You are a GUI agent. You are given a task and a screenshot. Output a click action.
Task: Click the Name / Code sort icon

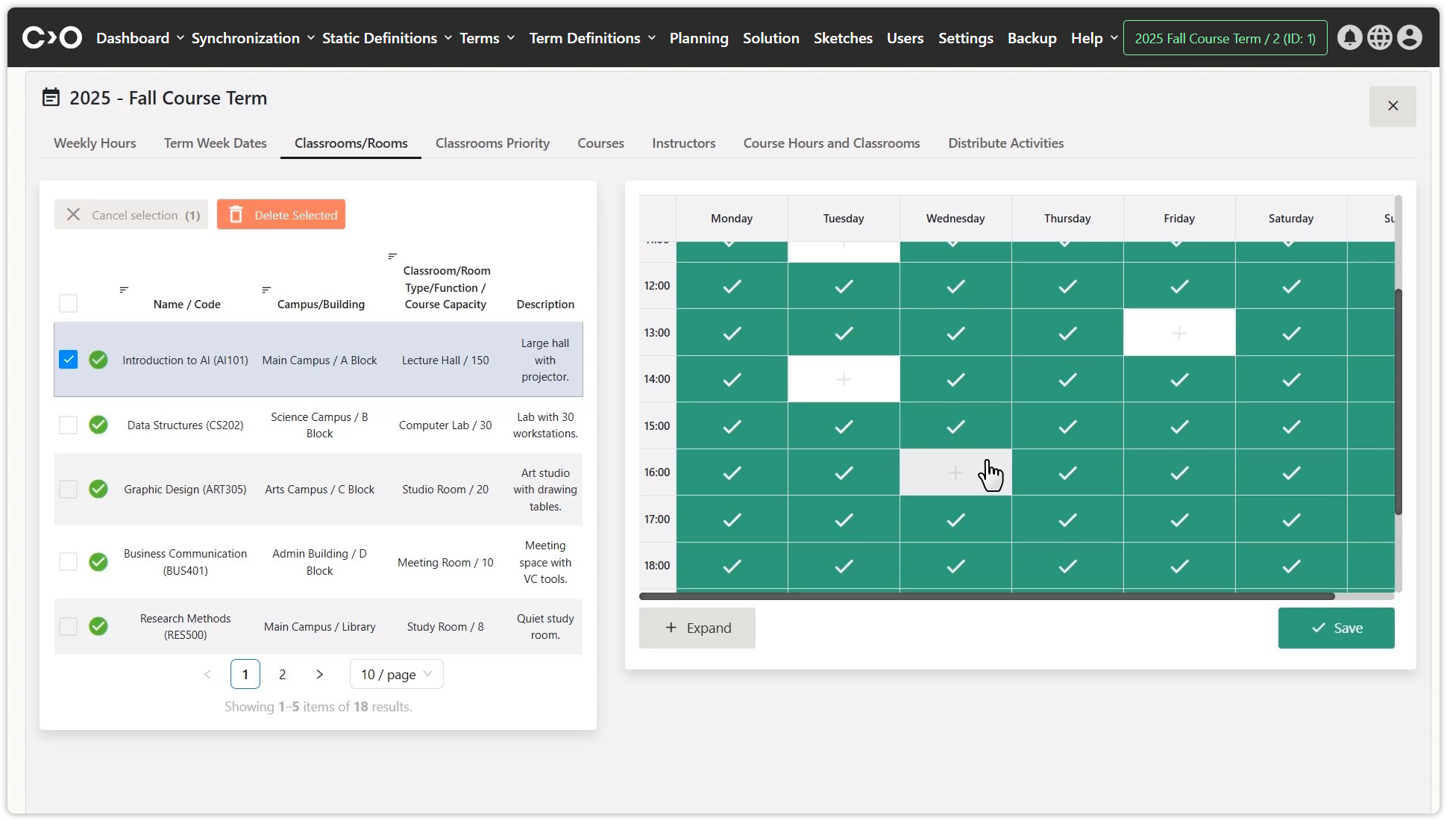pos(124,290)
